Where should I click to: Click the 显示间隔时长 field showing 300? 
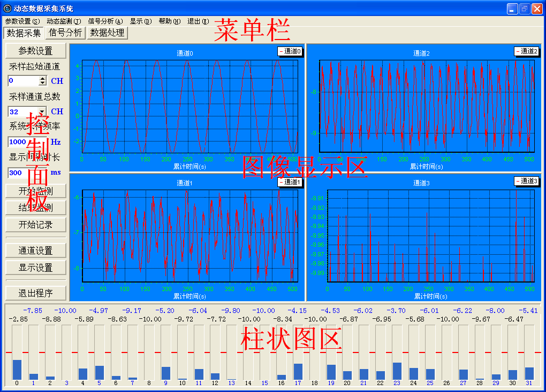tap(28, 173)
